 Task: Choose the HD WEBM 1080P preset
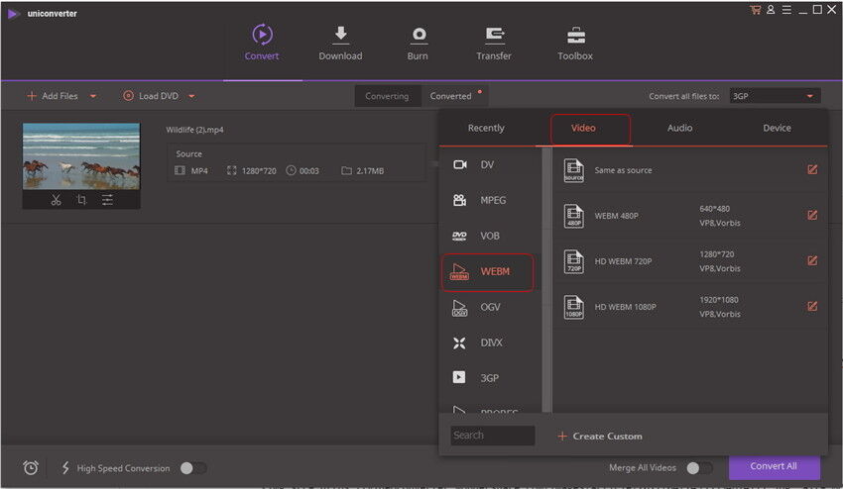pos(691,307)
